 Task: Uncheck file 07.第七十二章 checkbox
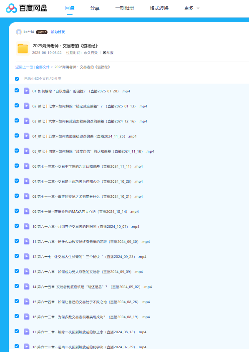tap(17, 181)
